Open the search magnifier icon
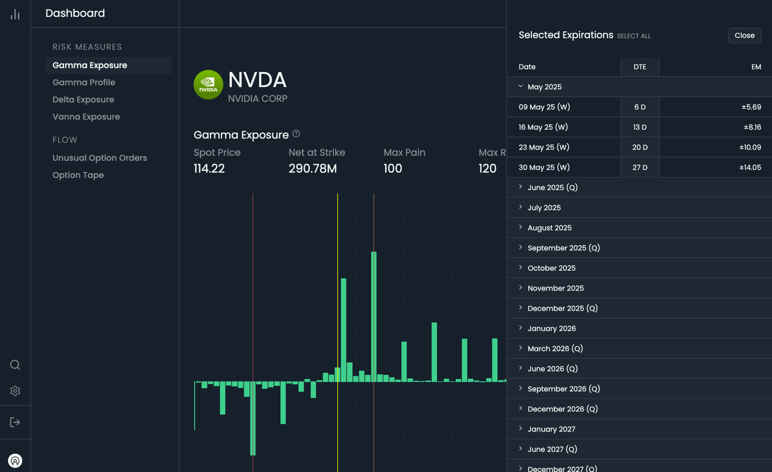The width and height of the screenshot is (772, 472). pos(15,365)
